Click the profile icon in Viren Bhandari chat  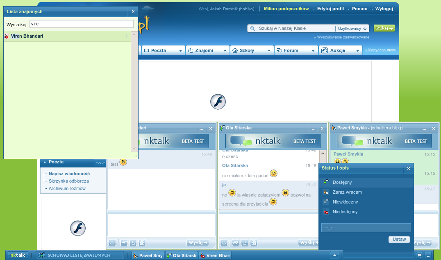[x=133, y=242]
